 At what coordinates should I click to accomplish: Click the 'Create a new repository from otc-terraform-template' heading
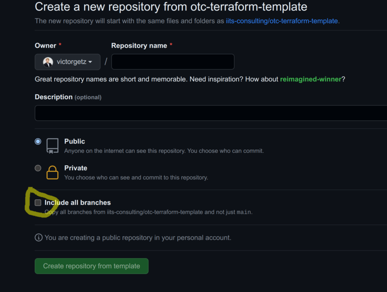[x=171, y=7]
